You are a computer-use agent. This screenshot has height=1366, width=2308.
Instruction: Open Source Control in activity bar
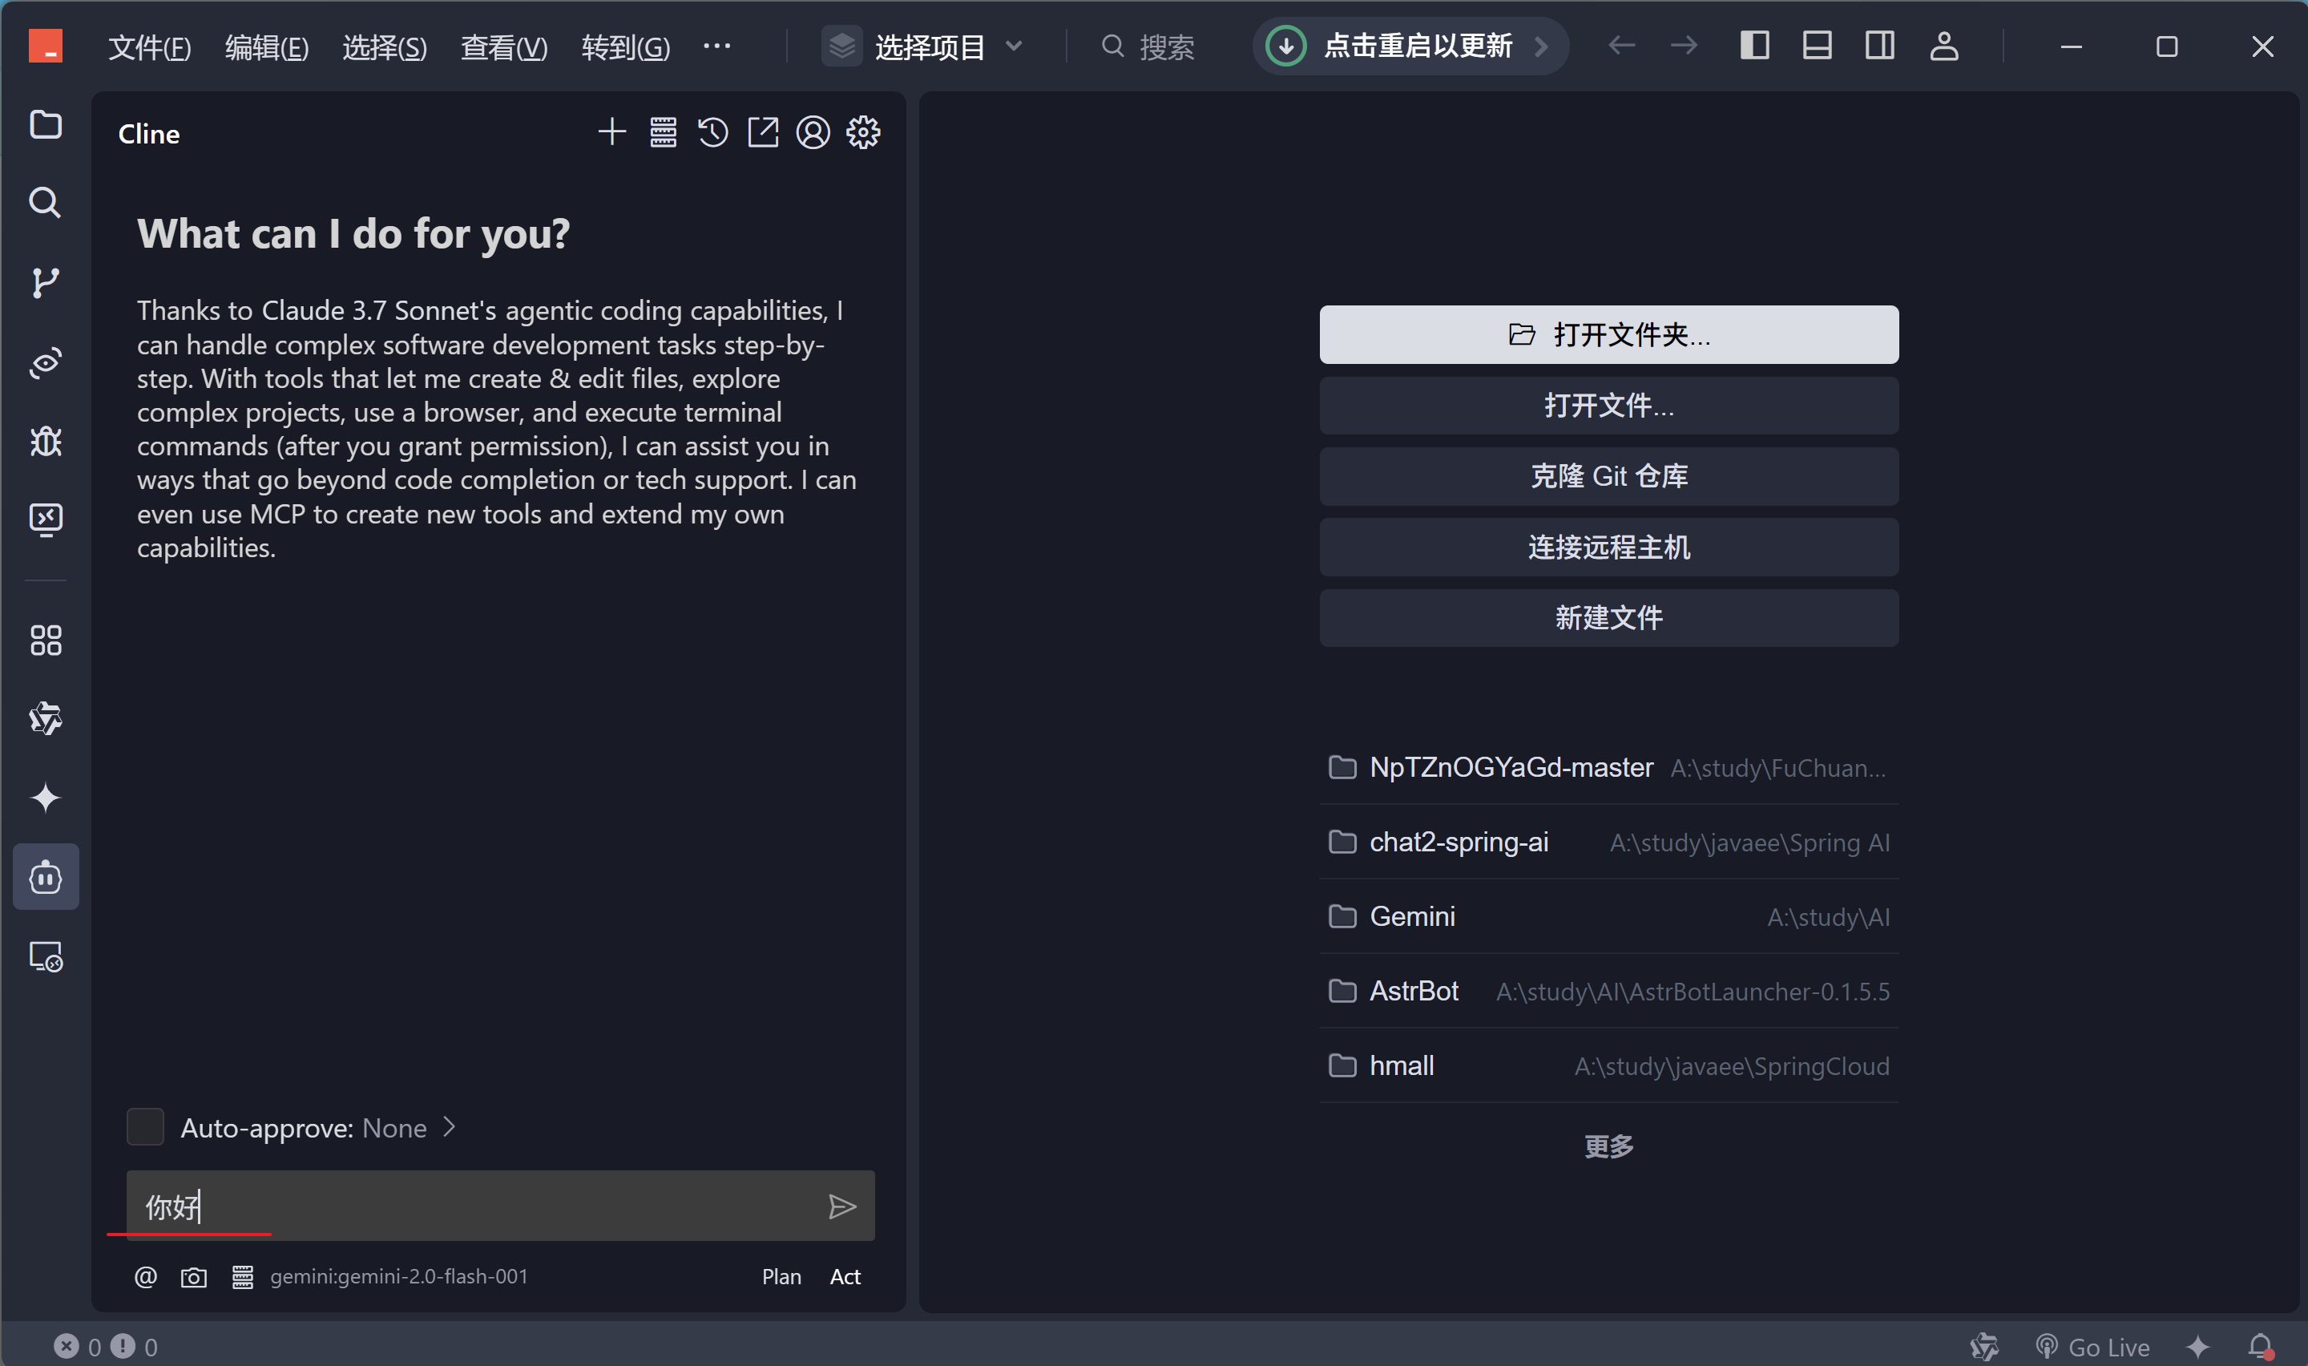tap(45, 283)
